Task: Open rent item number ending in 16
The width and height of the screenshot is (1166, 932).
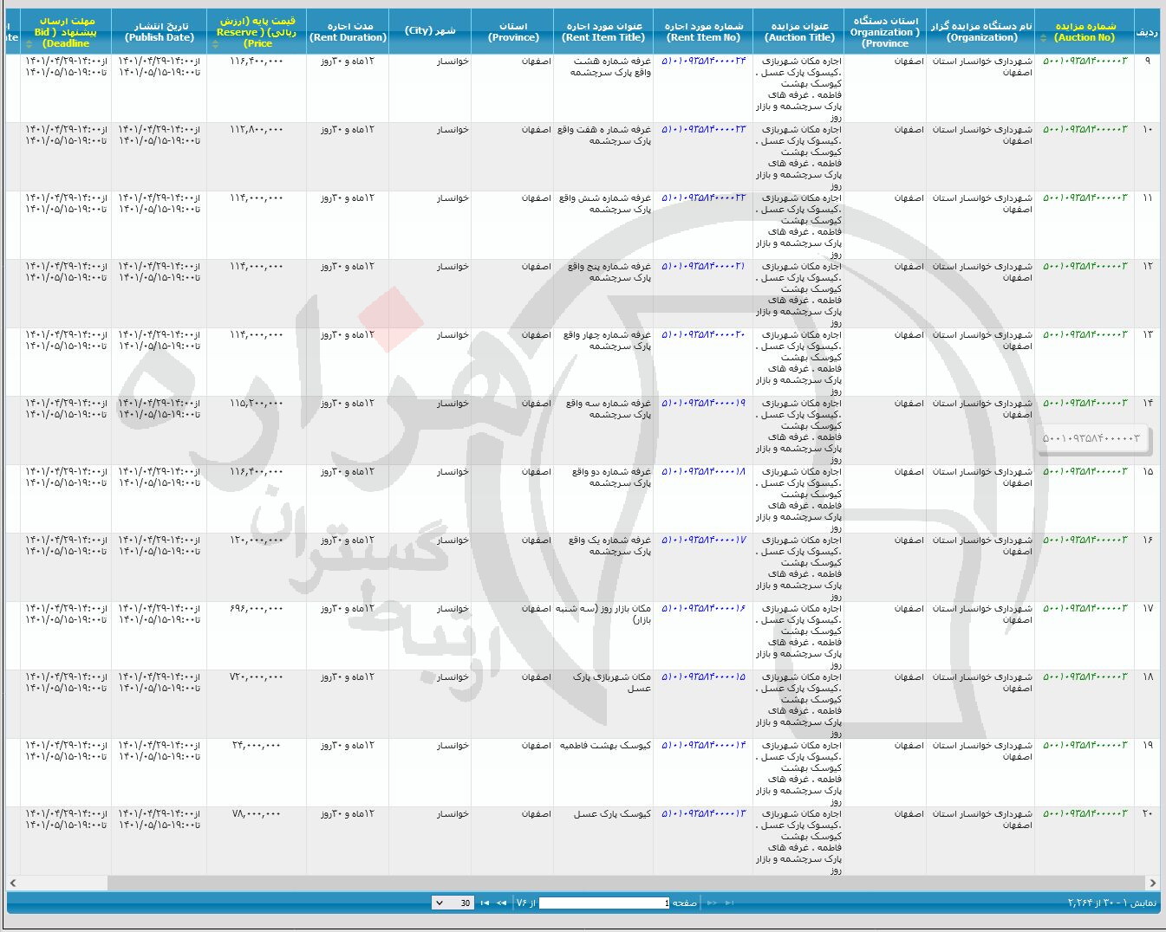Action: (703, 609)
